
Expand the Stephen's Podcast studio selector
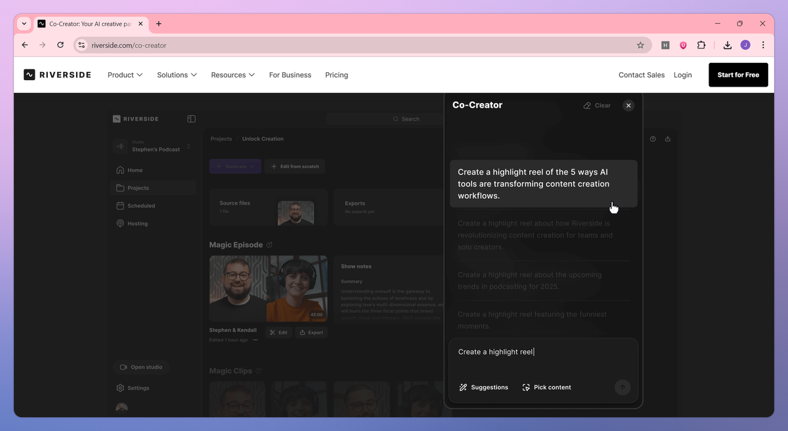154,146
